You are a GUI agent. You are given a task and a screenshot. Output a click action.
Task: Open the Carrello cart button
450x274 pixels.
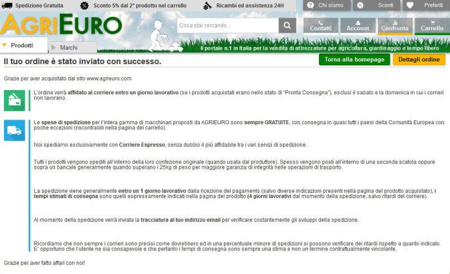tap(432, 26)
